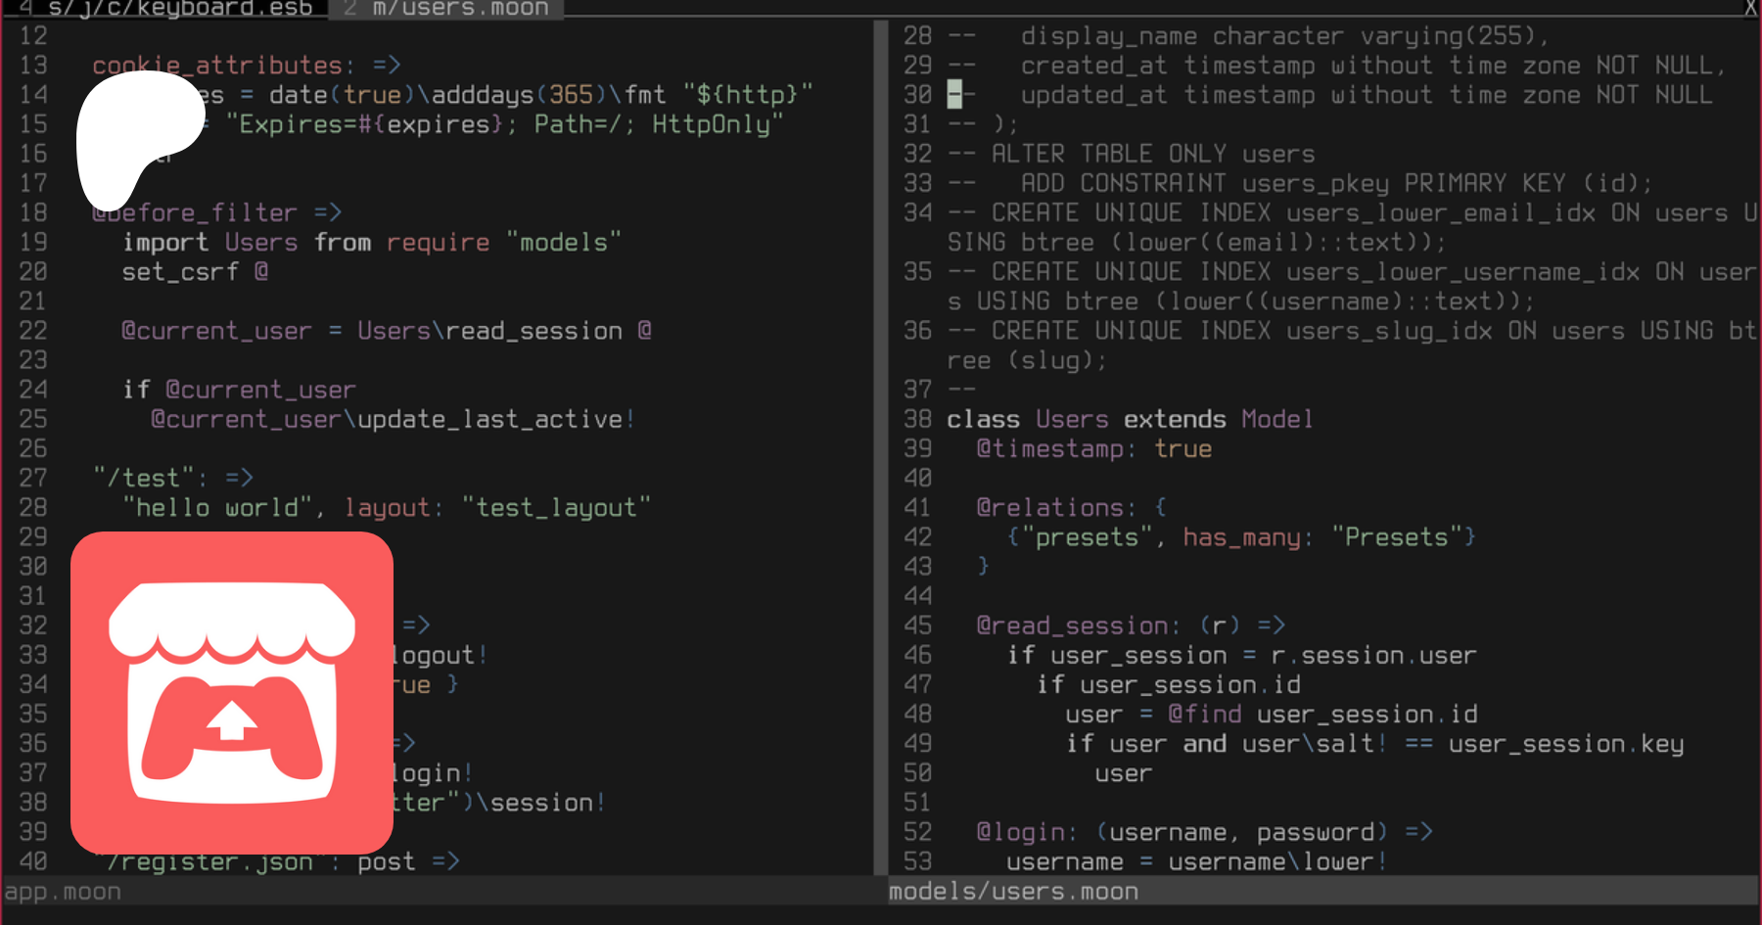Select the m/users.moon tab

(x=447, y=9)
